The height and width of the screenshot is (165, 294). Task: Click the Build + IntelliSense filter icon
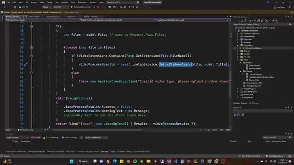click(81, 137)
